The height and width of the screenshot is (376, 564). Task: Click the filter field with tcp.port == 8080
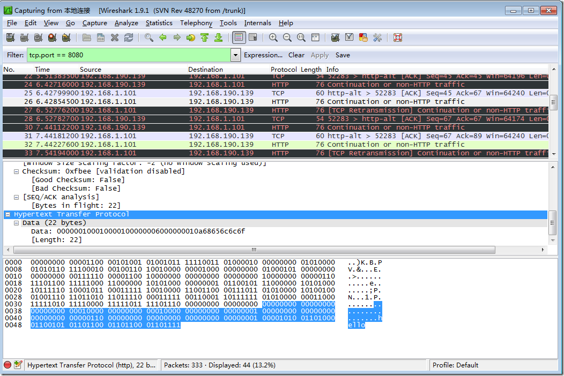pos(129,55)
